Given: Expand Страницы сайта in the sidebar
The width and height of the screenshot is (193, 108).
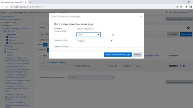Looking at the screenshot, I should click(x=2, y=22).
